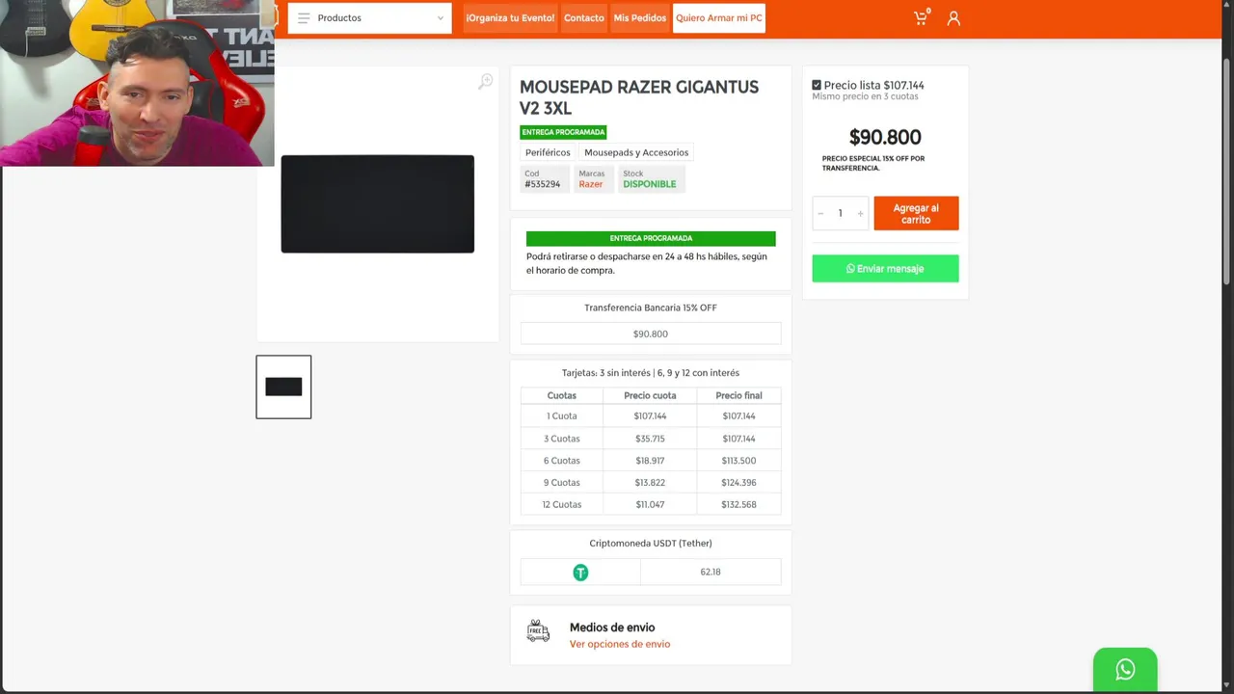1234x694 pixels.
Task: Open the Contacto menu item
Action: (x=584, y=18)
